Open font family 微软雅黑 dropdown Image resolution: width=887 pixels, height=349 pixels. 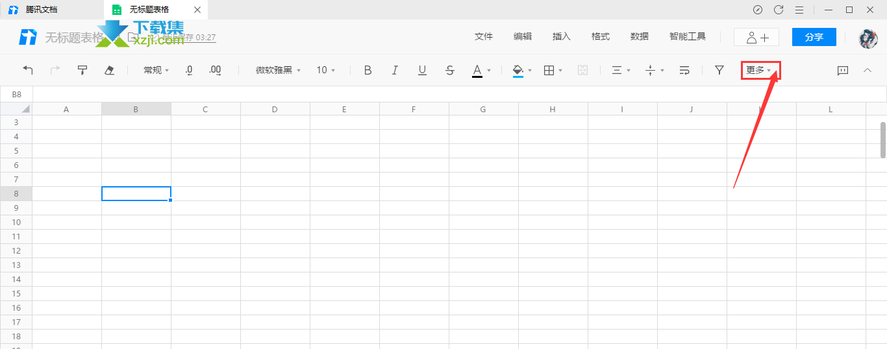278,70
